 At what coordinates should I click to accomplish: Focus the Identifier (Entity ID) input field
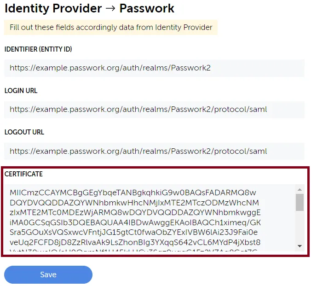pos(154,68)
